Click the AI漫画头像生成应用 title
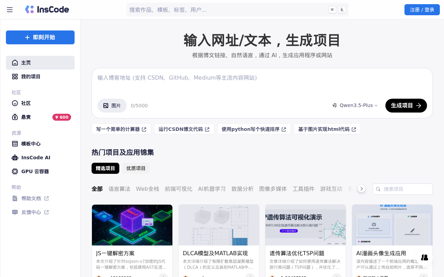Viewport: 444px width, 277px height. tap(381, 253)
